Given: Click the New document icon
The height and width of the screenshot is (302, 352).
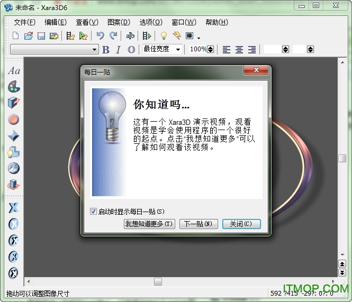Looking at the screenshot, I should pos(15,35).
